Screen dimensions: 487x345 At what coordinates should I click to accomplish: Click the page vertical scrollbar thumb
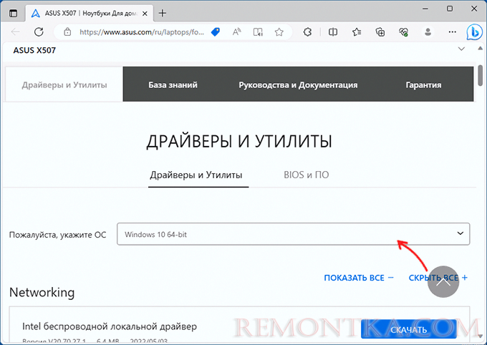(x=480, y=74)
